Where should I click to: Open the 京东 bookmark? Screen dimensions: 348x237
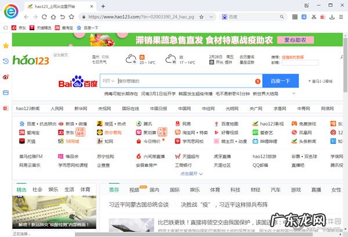19,28
